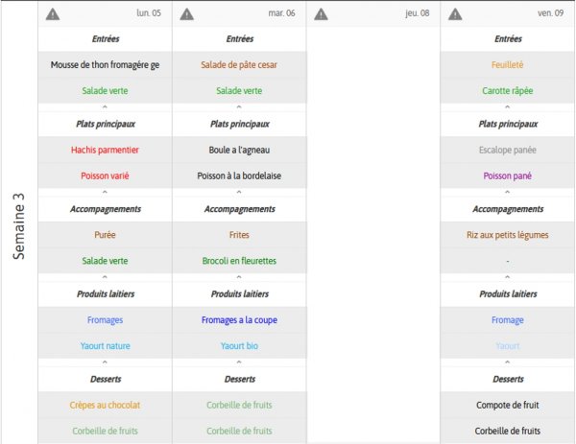This screenshot has width=576, height=444.
Task: Select Boule a l'agneau main dish
Action: [x=239, y=150]
